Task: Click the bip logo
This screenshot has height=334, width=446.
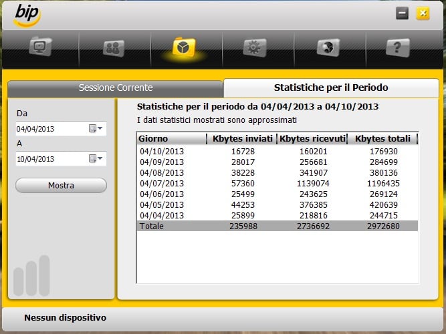Action: (x=27, y=15)
